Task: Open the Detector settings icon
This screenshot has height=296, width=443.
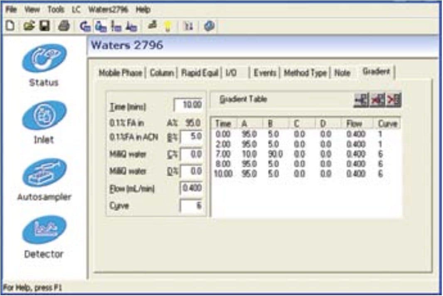Action: (x=44, y=230)
